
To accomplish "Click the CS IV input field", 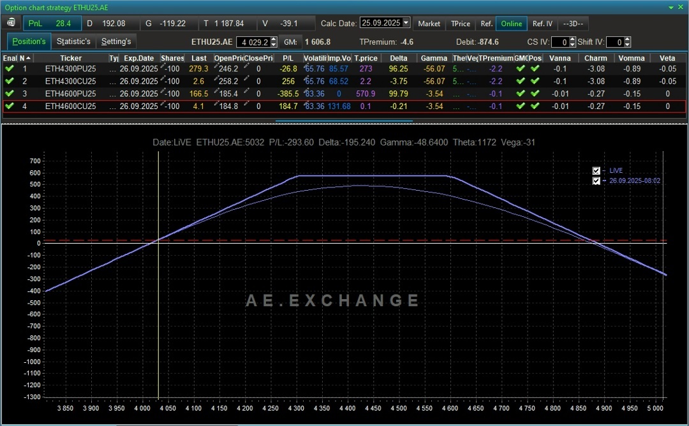I will click(560, 42).
